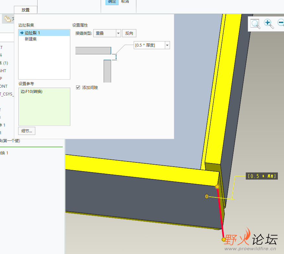Zoom in using the plus magnifier icon
Image resolution: width=284 pixels, height=254 pixels.
coord(267,23)
